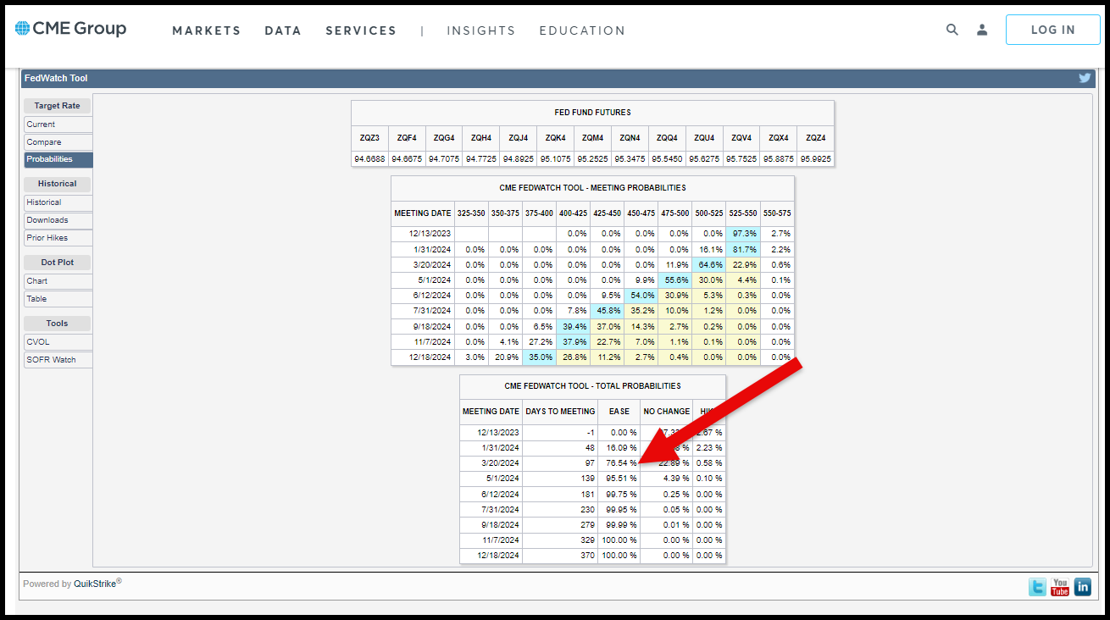Open the DATA menu
The width and height of the screenshot is (1110, 620).
283,30
